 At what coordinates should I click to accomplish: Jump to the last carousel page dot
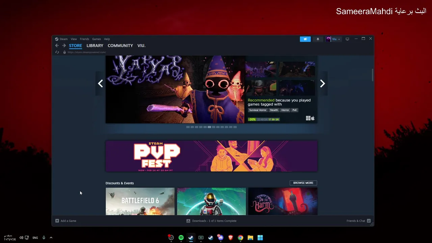click(235, 127)
